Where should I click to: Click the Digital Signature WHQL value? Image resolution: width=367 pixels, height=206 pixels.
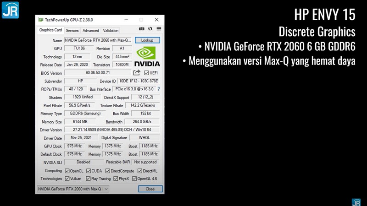[145, 138]
